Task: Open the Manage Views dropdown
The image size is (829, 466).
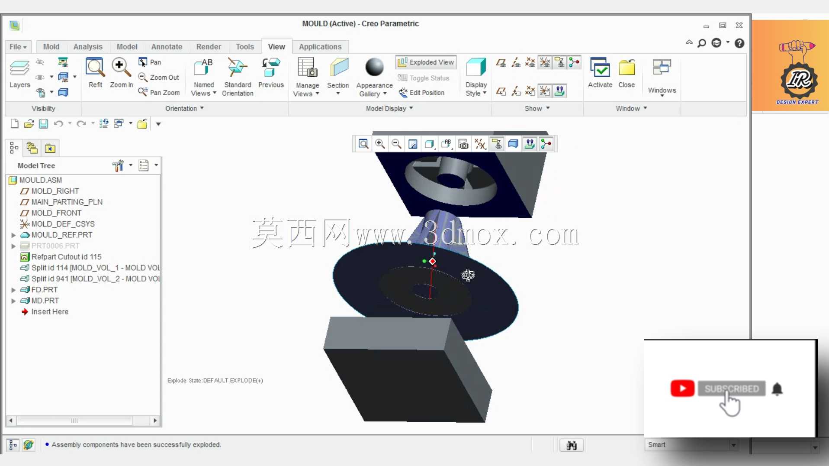Action: tap(307, 89)
